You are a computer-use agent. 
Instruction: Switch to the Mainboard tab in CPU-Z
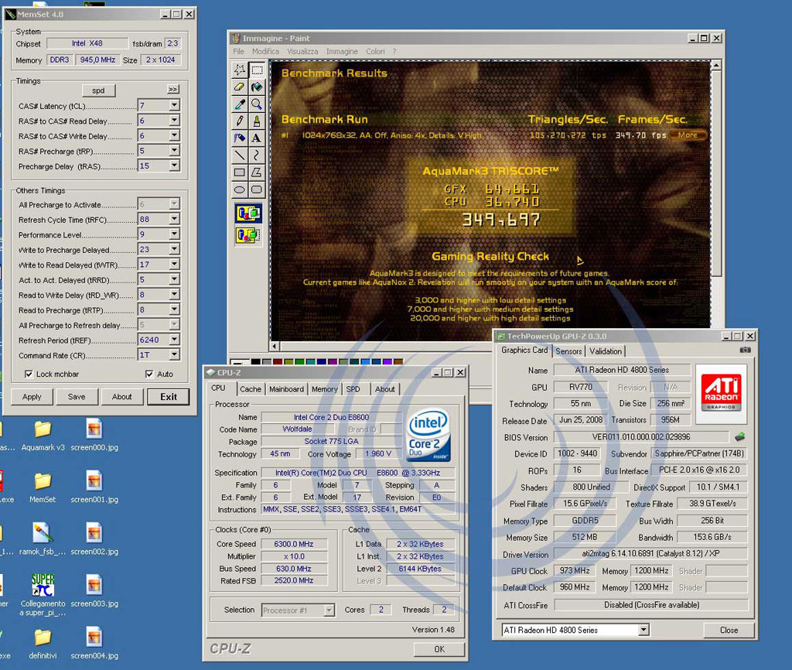286,389
